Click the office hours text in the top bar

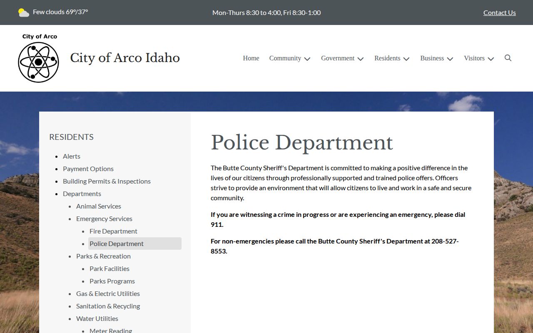coord(266,12)
